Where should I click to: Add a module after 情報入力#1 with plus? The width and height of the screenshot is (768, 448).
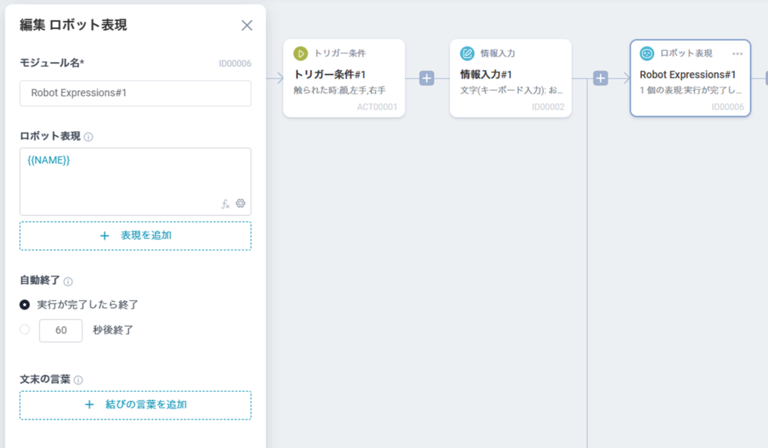[x=601, y=78]
